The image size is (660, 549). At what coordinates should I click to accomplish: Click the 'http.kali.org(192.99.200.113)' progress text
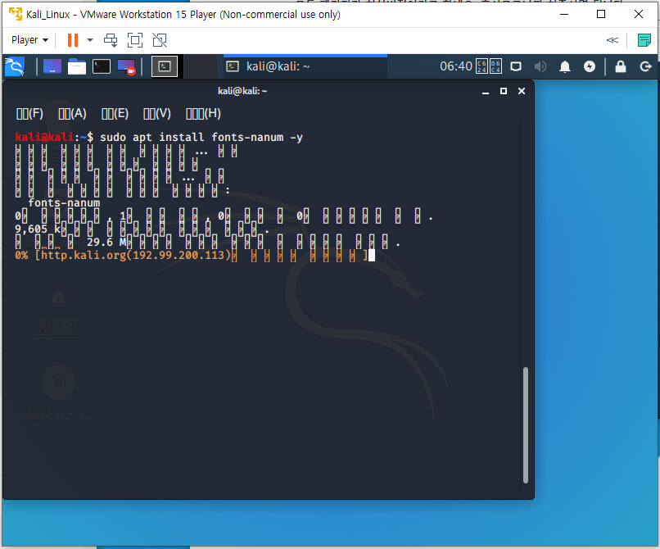tap(136, 255)
